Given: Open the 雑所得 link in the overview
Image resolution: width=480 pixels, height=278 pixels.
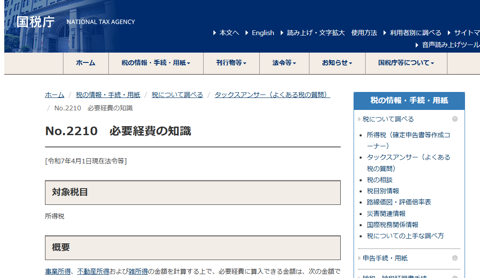Looking at the screenshot, I should tap(138, 271).
